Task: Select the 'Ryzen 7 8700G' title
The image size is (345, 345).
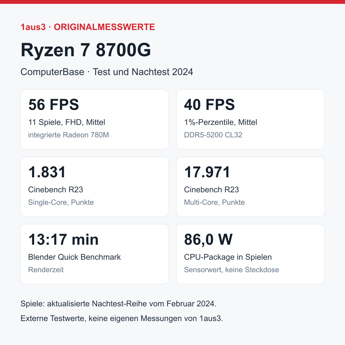Action: [x=86, y=50]
